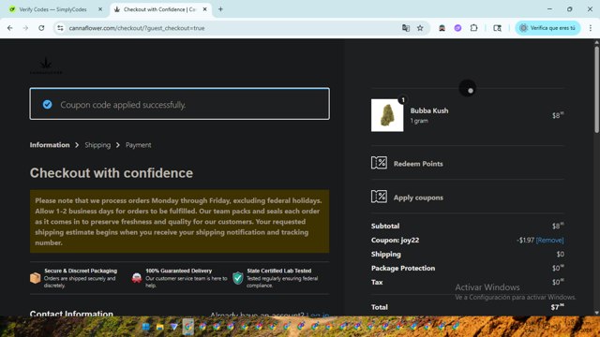Click the Cannaflower logo
This screenshot has width=600, height=337.
point(46,66)
